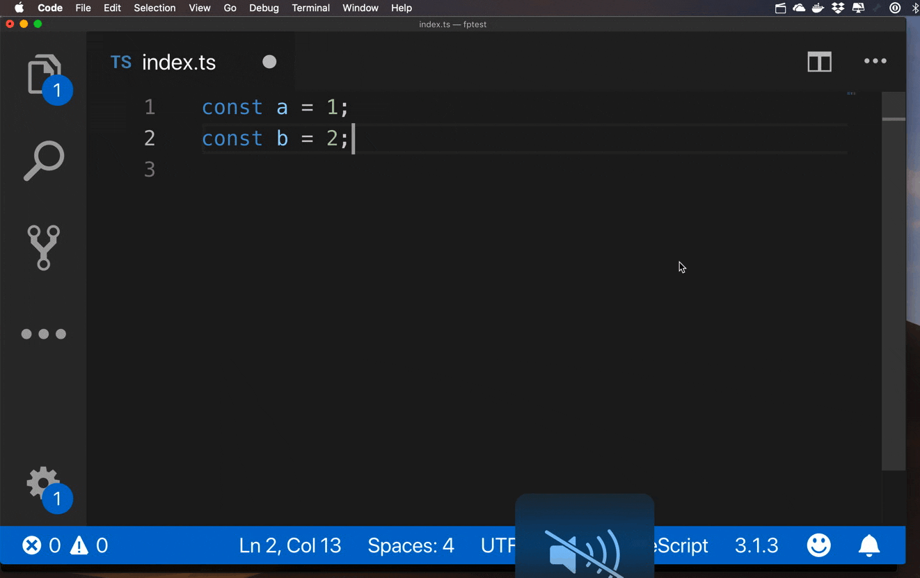Open the TypeScript version 3.1.3 picker
Screen dimensions: 920x578
tap(756, 545)
